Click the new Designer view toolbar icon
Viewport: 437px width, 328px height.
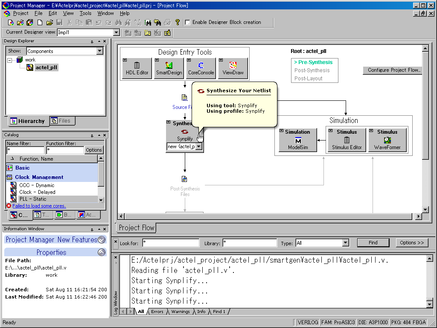[x=147, y=32]
